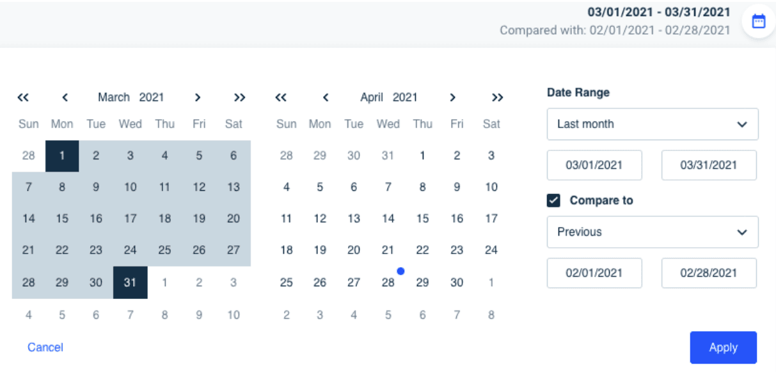Select highlighted March 31 end date
The image size is (776, 372).
[131, 282]
